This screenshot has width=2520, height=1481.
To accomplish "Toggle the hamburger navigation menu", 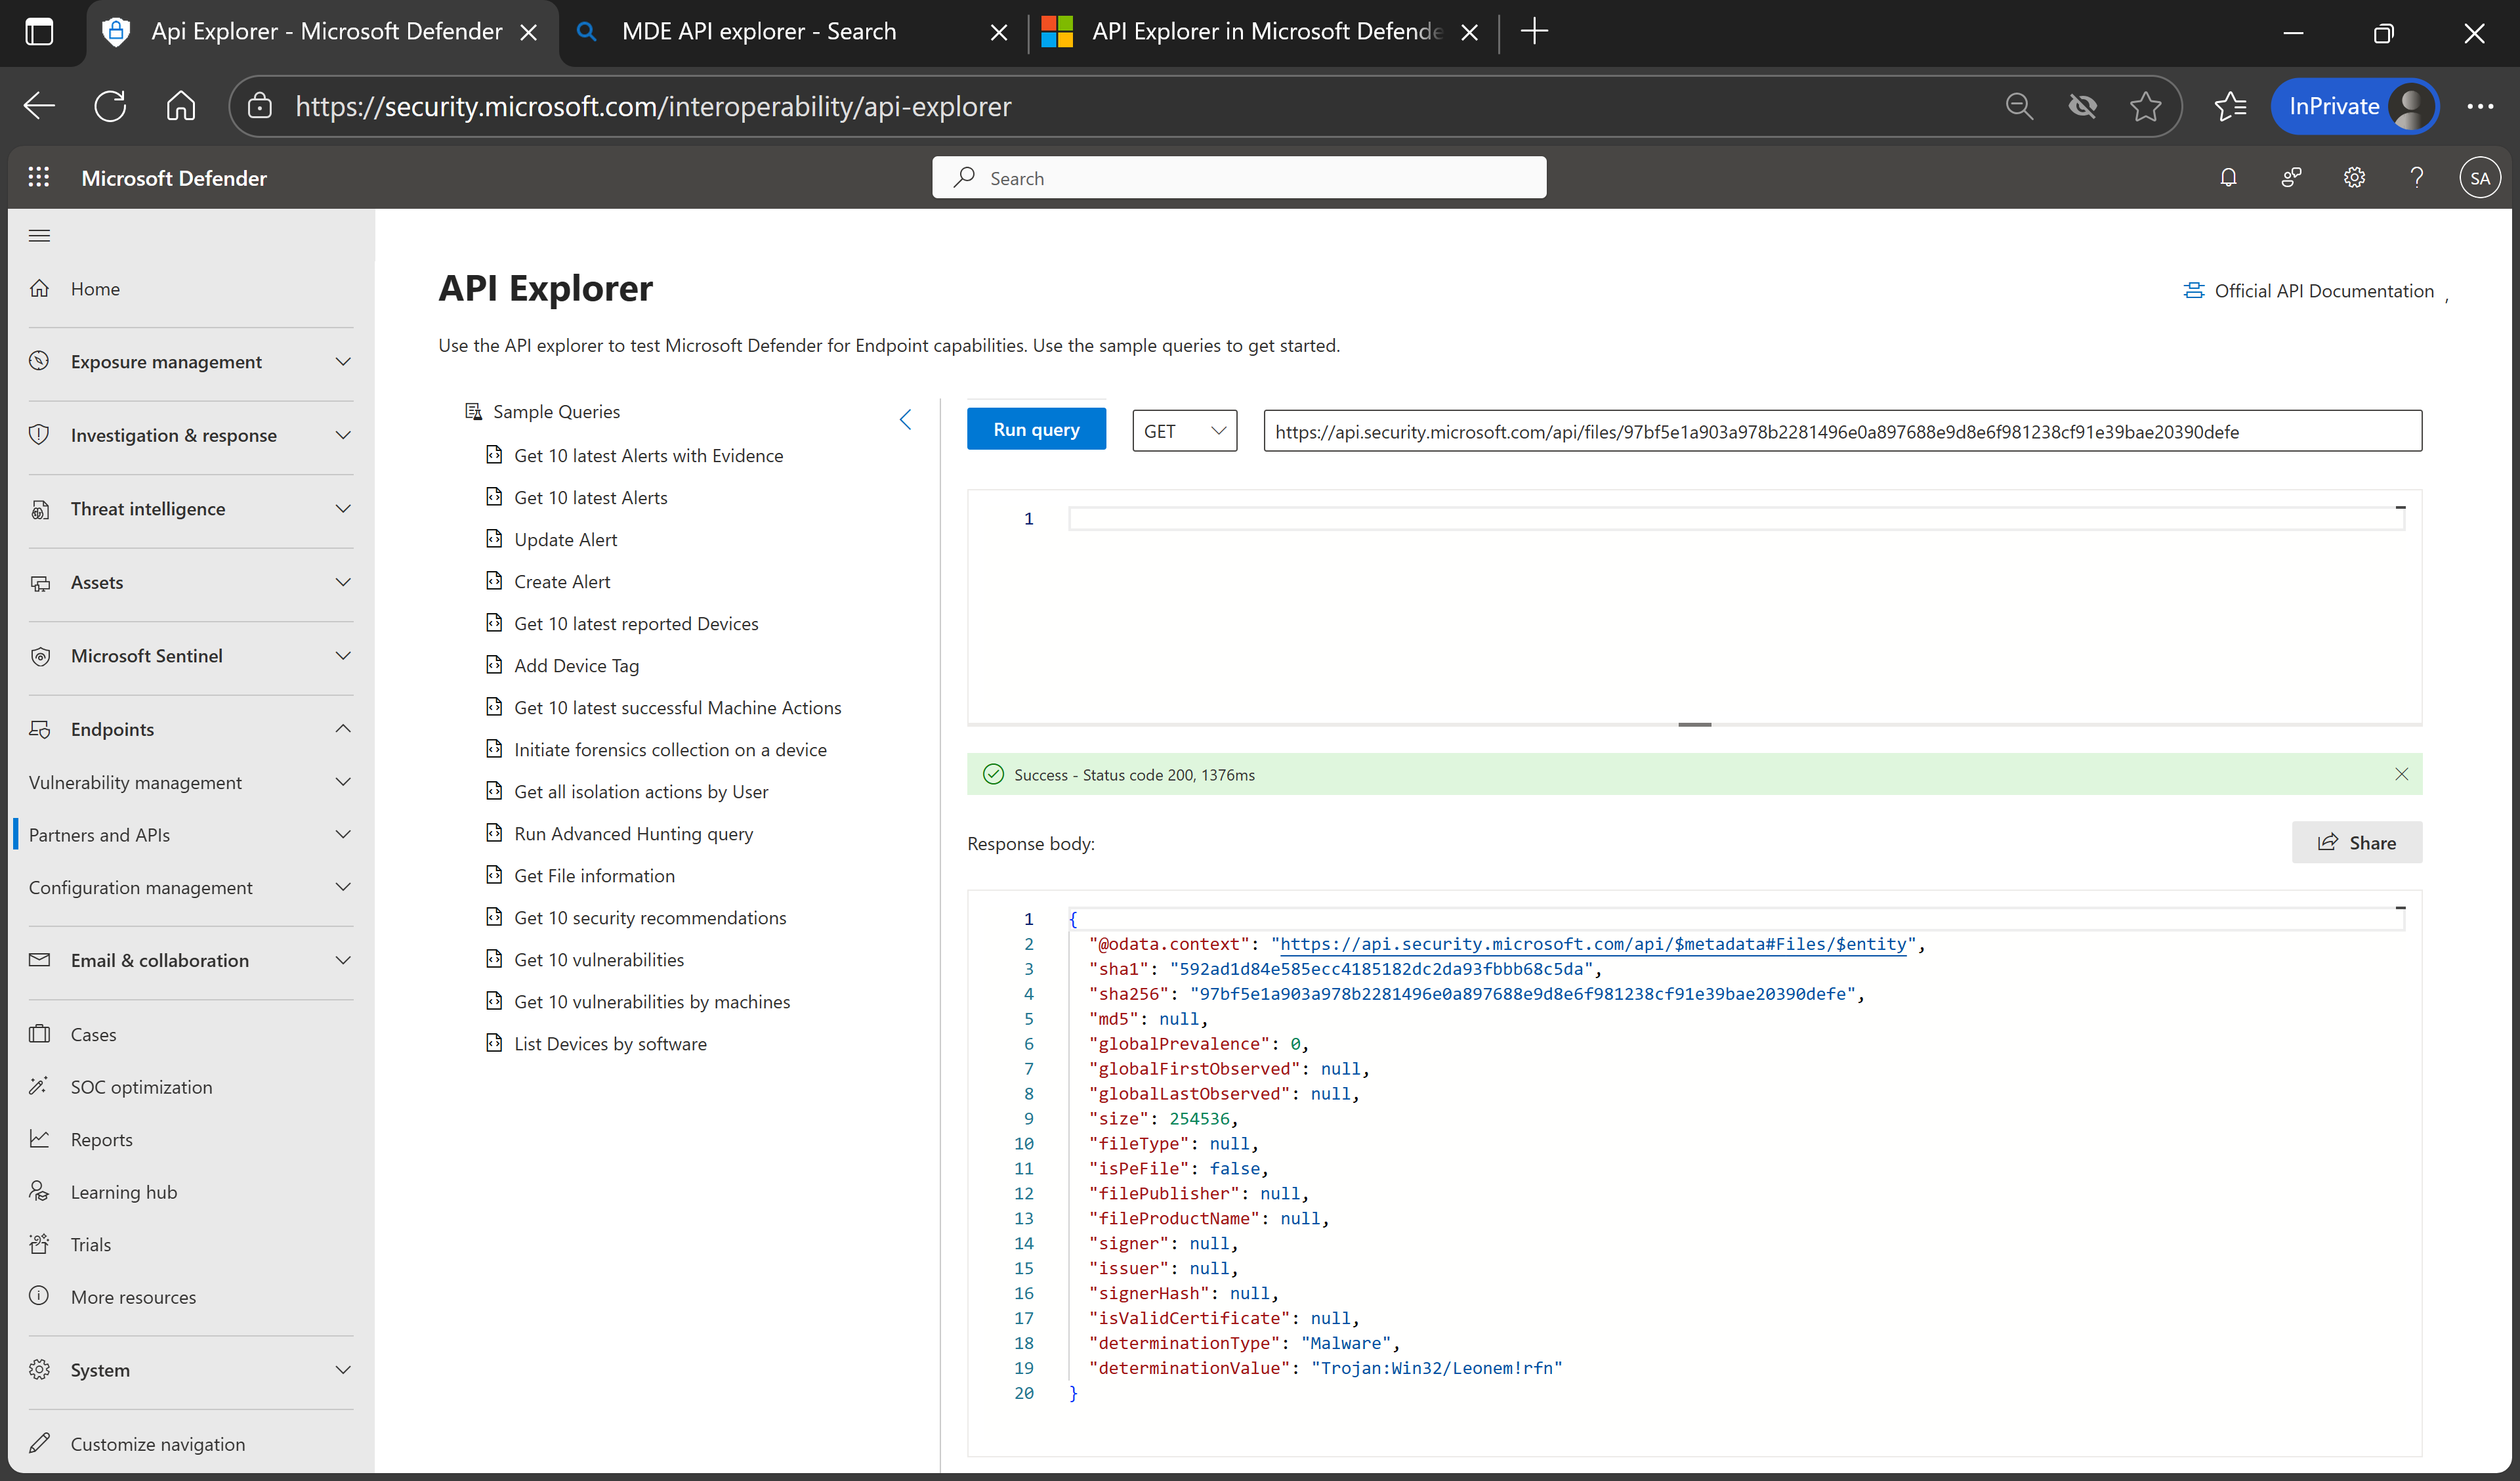I will tap(39, 235).
